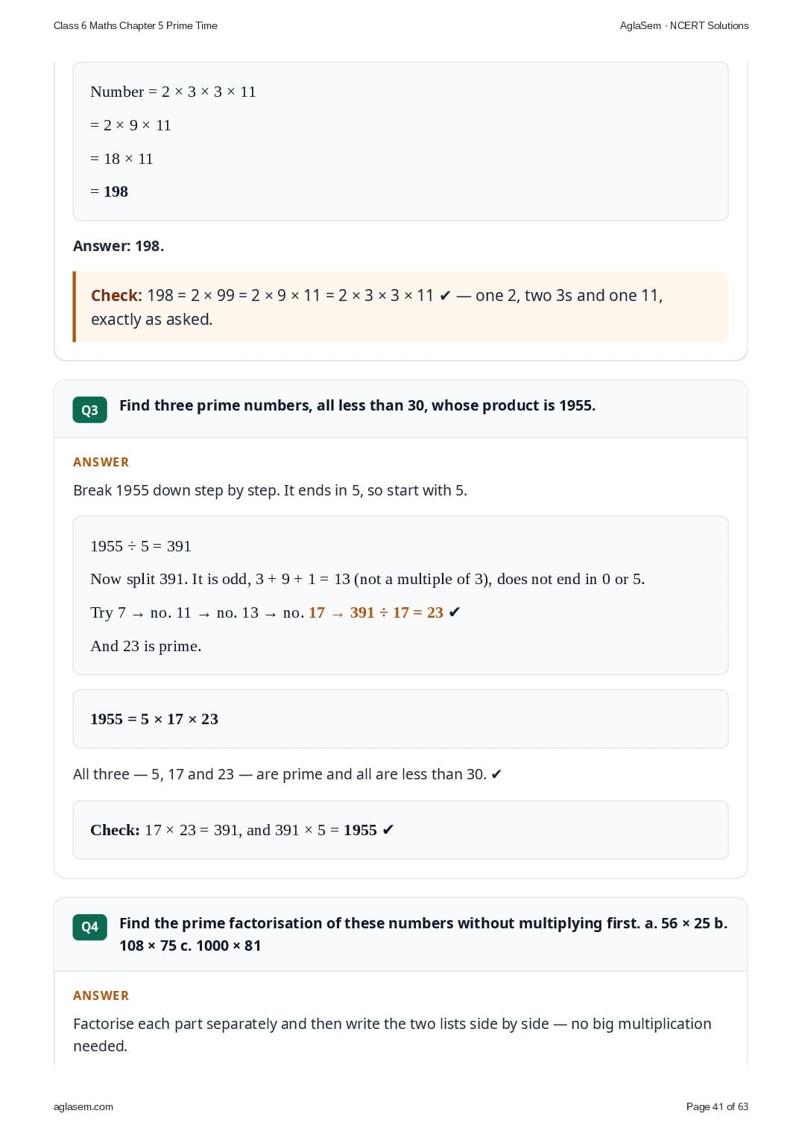Click the Q4 prime factorisation question heading
This screenshot has height=1134, width=802.
pos(423,934)
